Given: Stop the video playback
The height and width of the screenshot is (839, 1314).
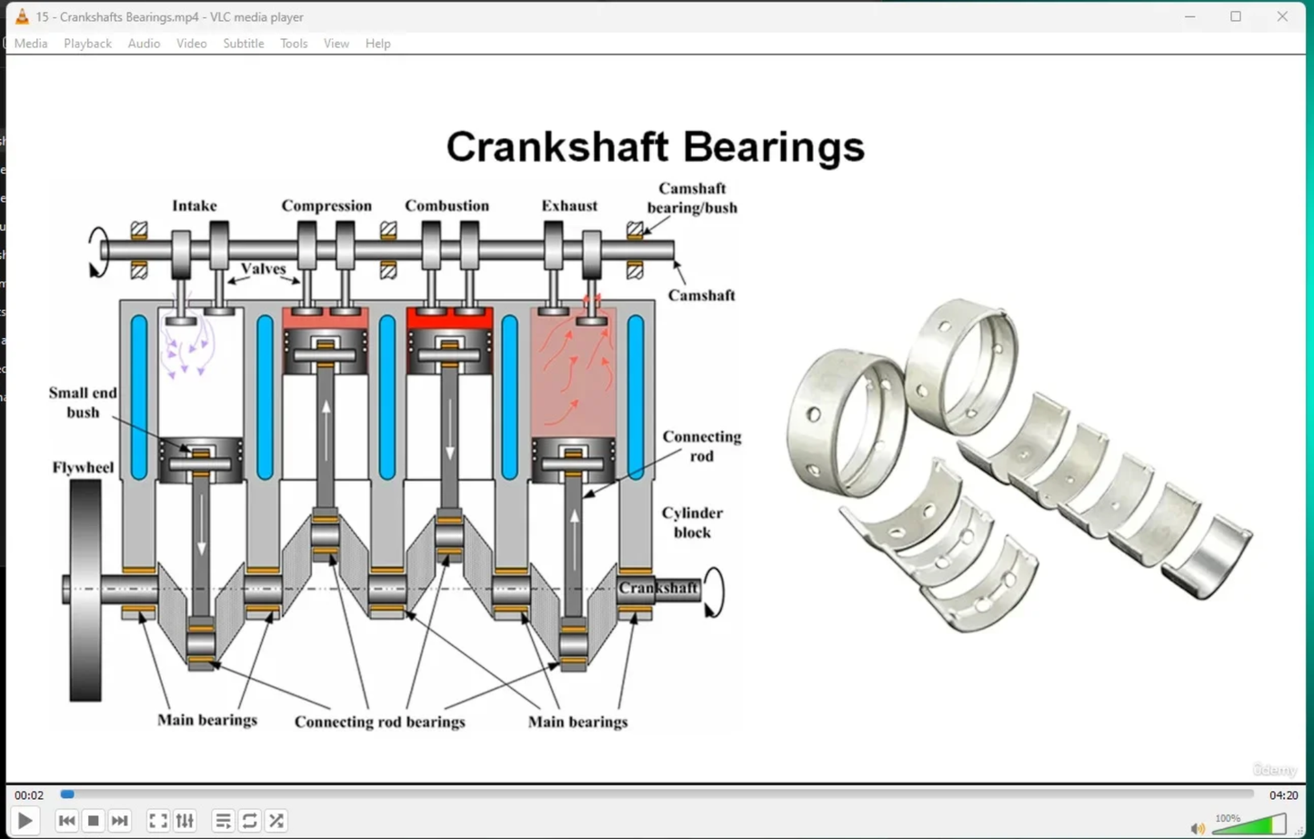Looking at the screenshot, I should click(x=93, y=821).
